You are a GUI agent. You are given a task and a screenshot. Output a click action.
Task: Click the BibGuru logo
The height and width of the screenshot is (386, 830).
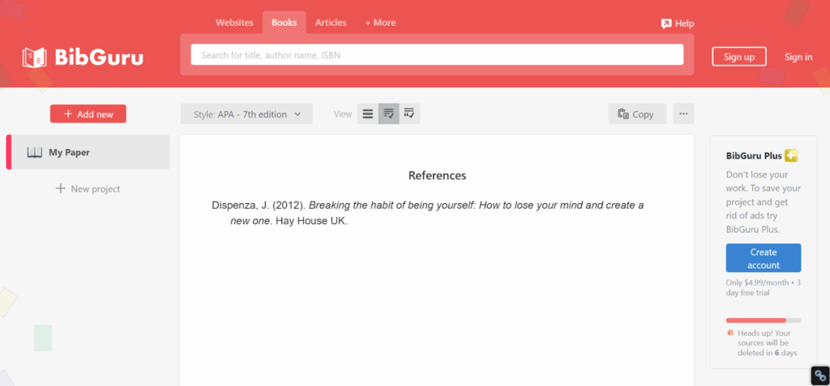pyautogui.click(x=83, y=57)
